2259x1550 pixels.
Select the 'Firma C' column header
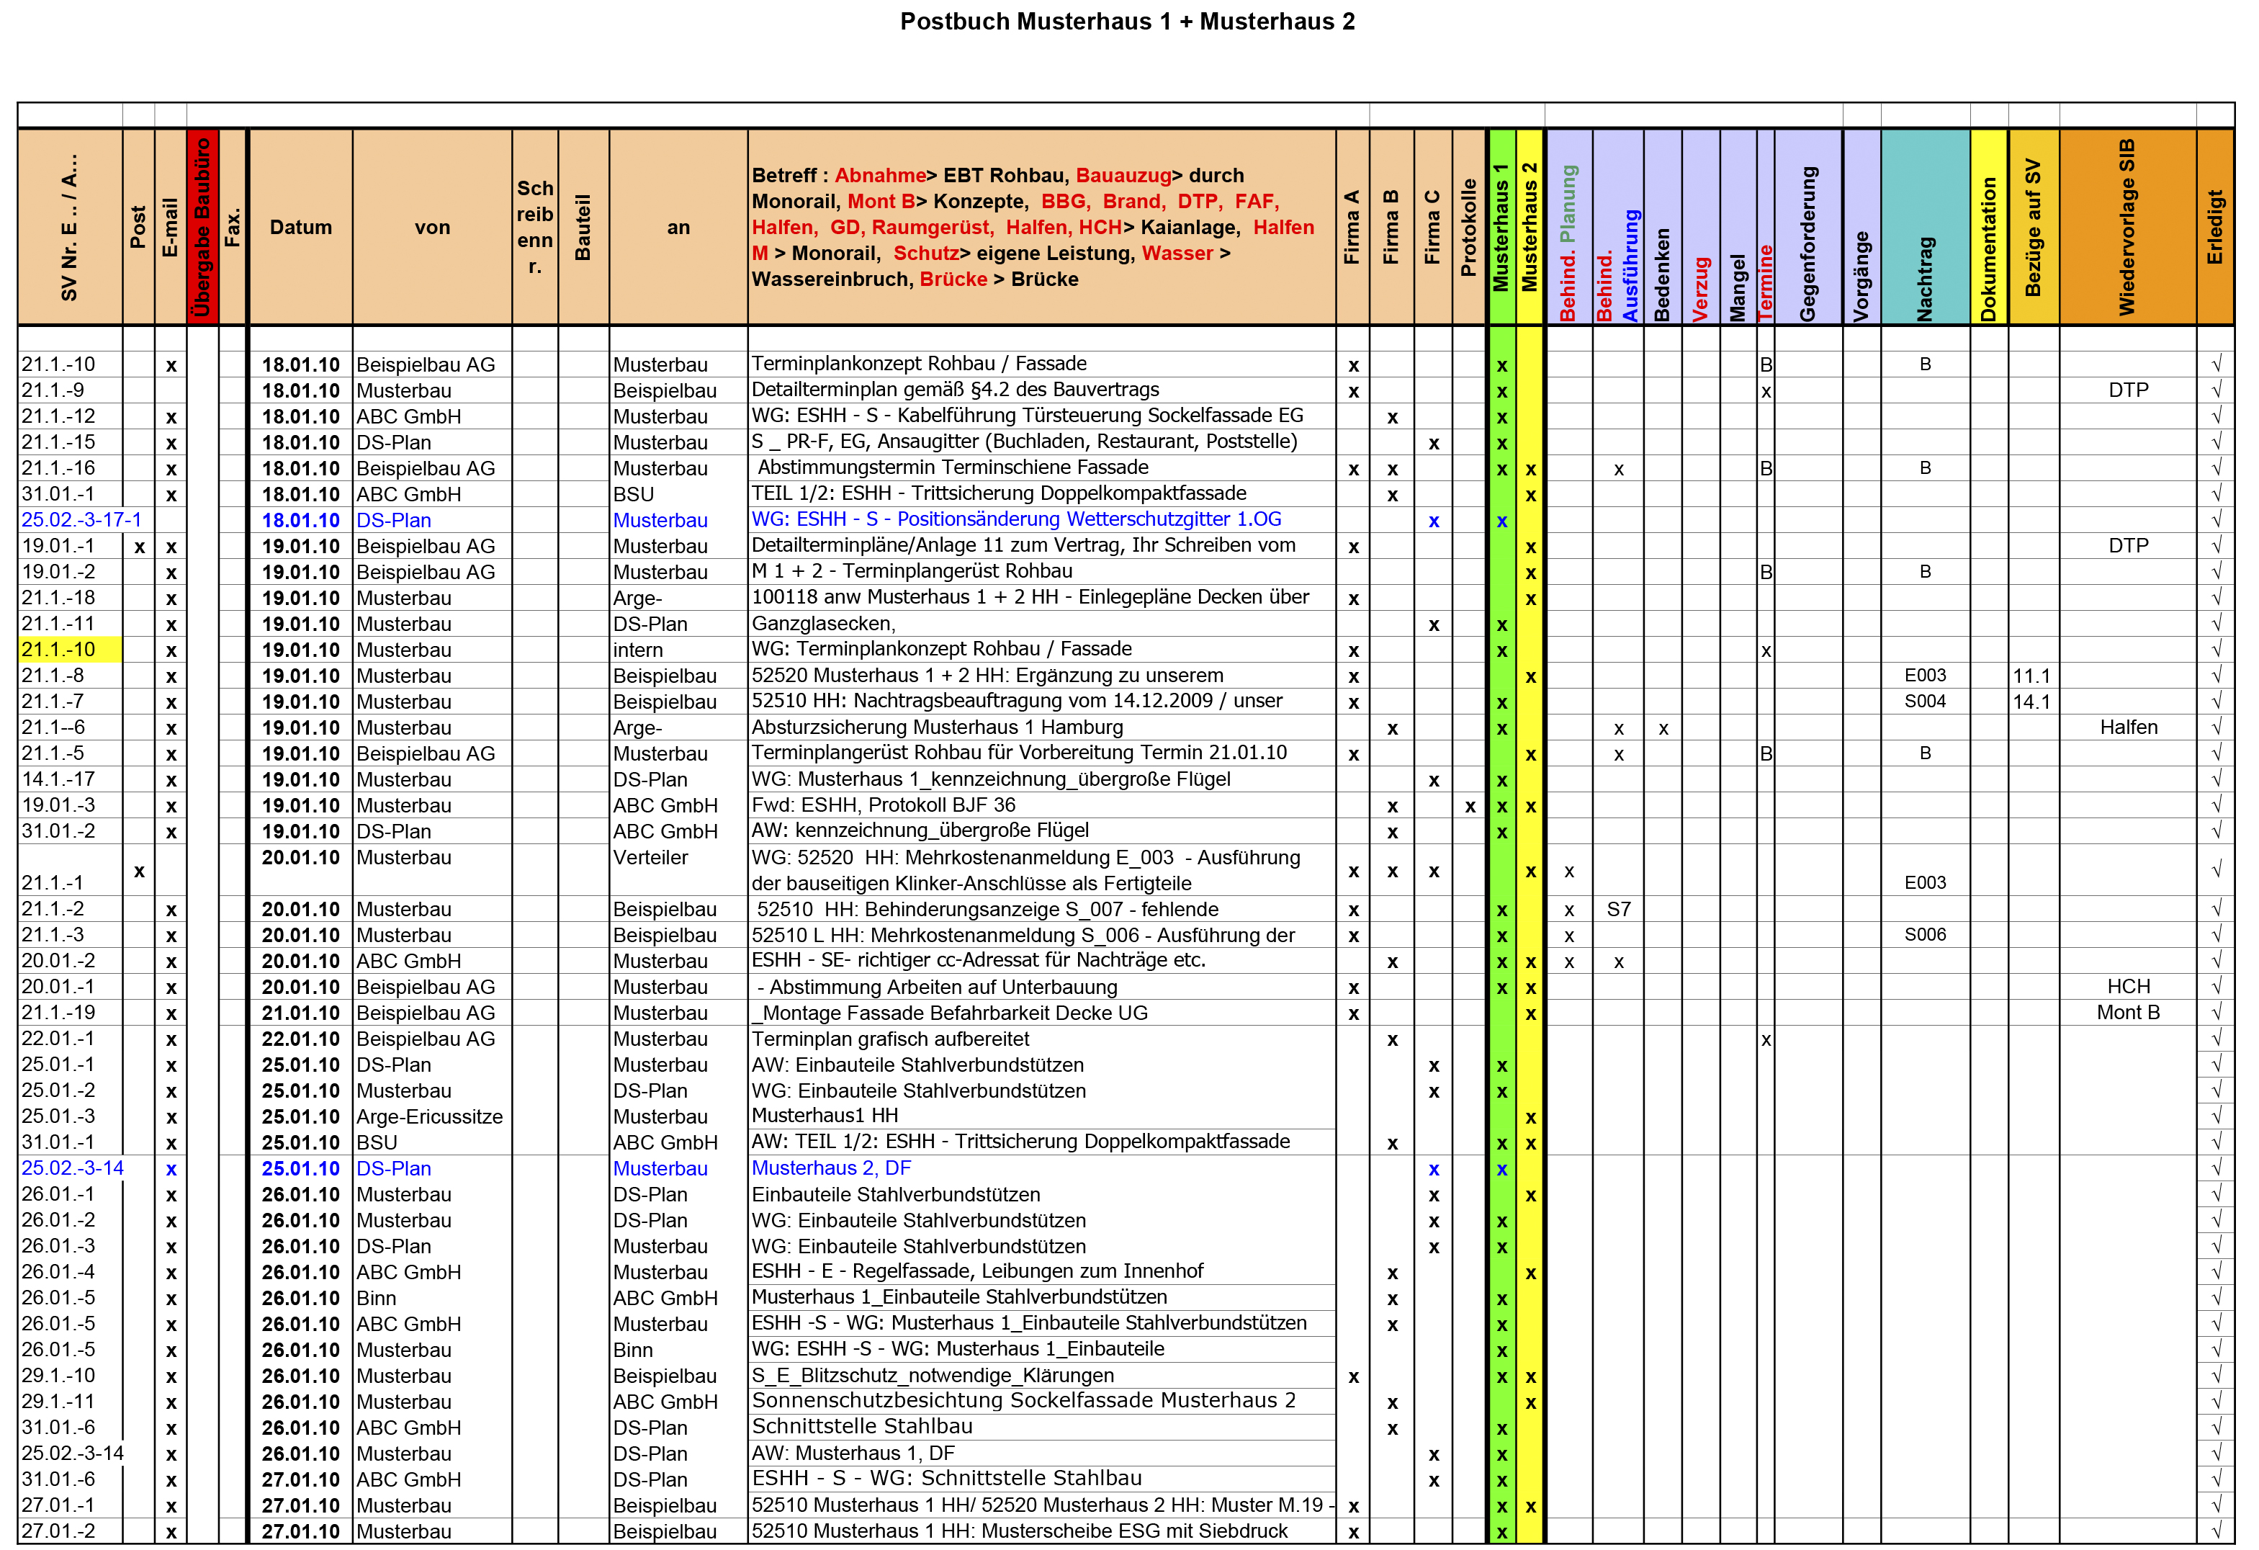point(1433,227)
